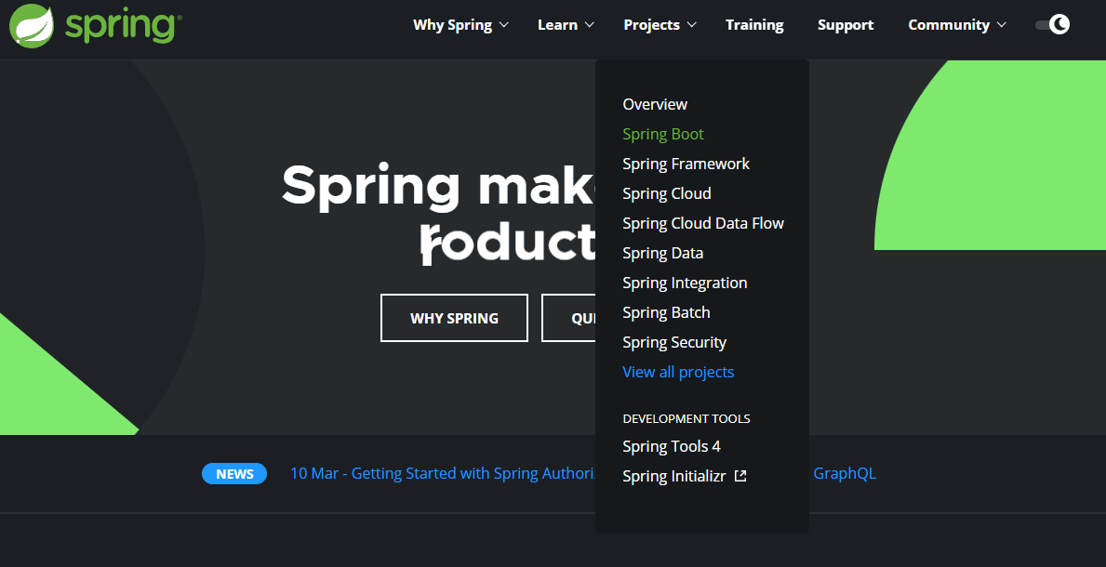Toggle dark mode switch with moon icon
This screenshot has height=567, width=1106.
pyautogui.click(x=1052, y=25)
